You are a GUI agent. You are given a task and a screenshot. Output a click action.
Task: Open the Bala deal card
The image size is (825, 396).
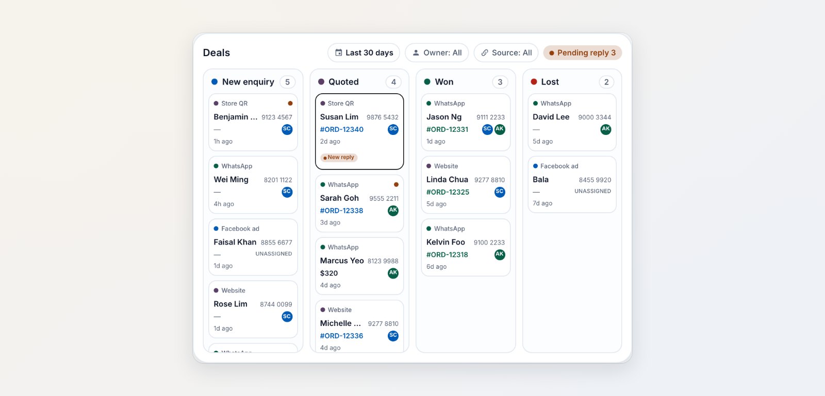pos(572,184)
